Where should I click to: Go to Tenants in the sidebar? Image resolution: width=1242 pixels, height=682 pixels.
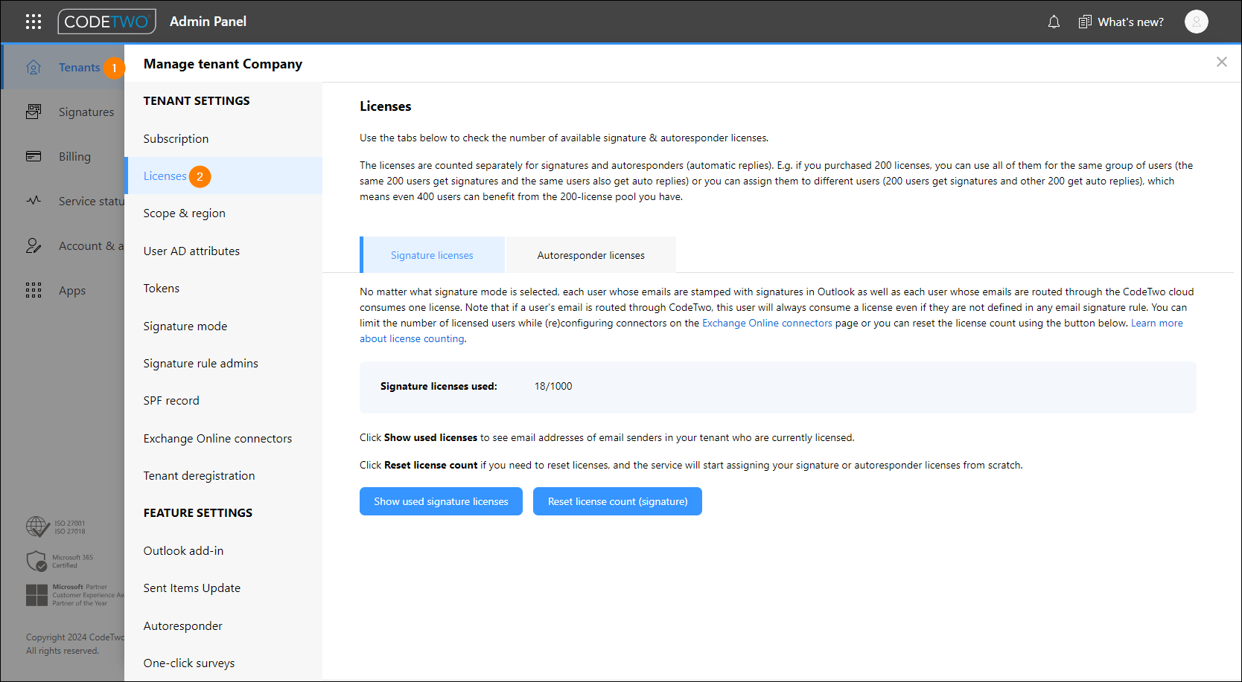click(79, 68)
